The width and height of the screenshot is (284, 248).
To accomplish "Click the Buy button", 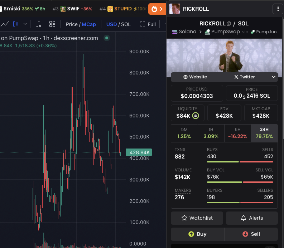I will [197, 234].
